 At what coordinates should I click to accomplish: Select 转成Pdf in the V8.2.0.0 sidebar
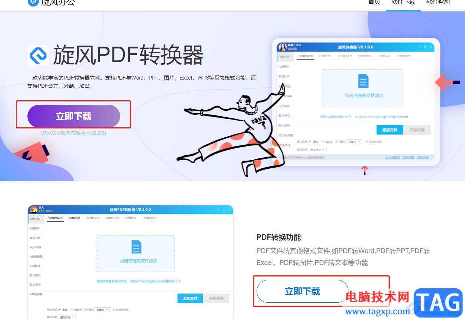(34, 238)
